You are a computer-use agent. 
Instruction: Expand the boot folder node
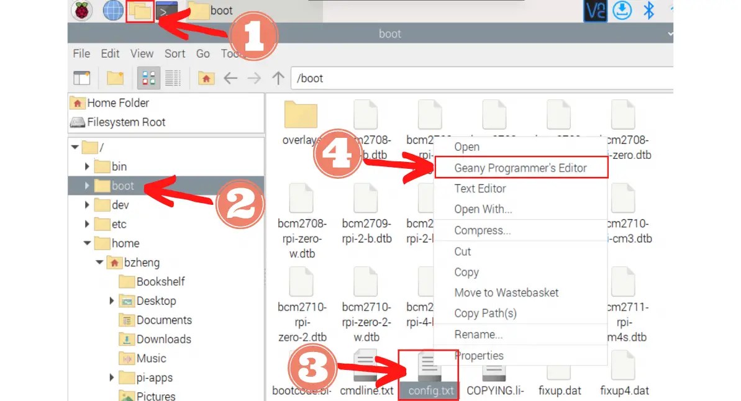point(87,186)
